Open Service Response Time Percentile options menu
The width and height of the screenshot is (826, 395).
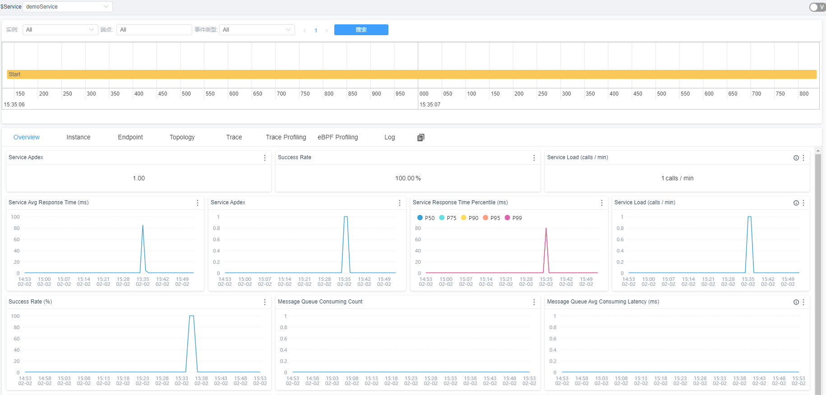coord(601,203)
